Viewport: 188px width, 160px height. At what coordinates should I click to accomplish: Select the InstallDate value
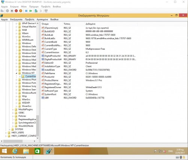click(50, 70)
